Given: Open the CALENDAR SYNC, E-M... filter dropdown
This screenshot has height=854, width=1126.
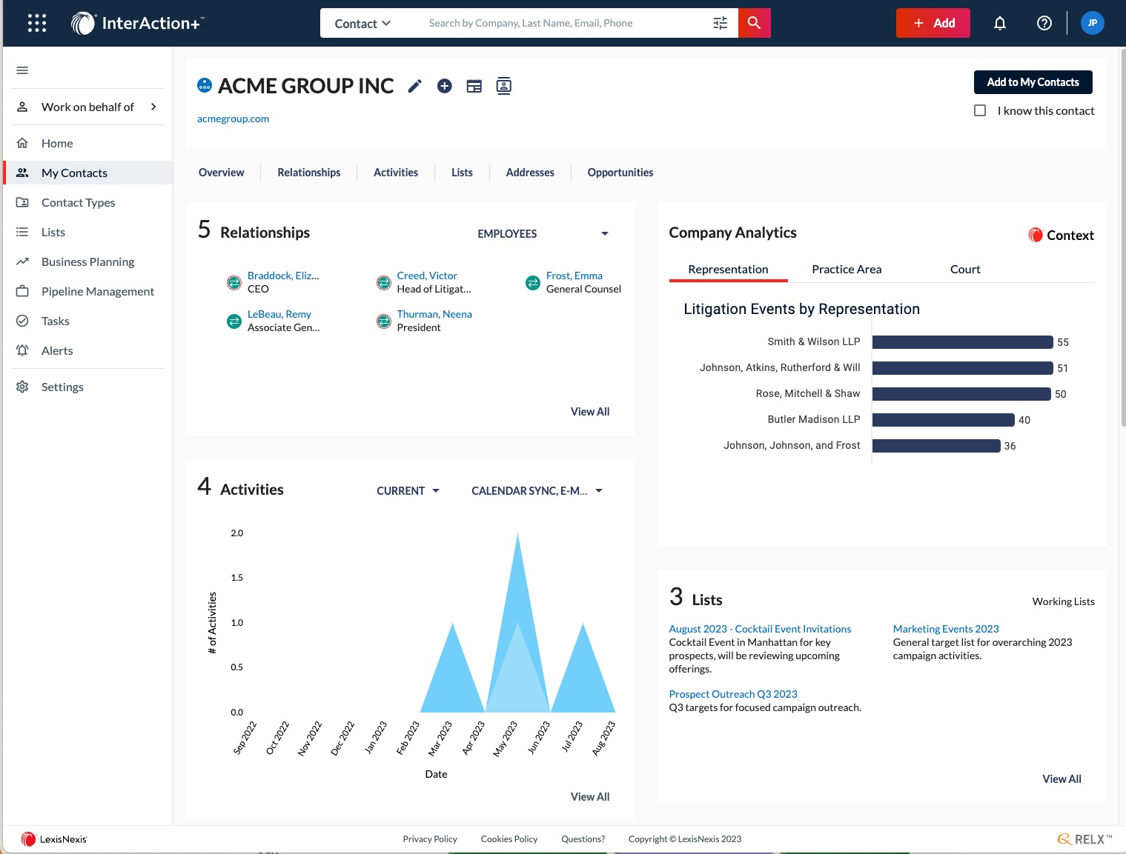Looking at the screenshot, I should coord(537,490).
